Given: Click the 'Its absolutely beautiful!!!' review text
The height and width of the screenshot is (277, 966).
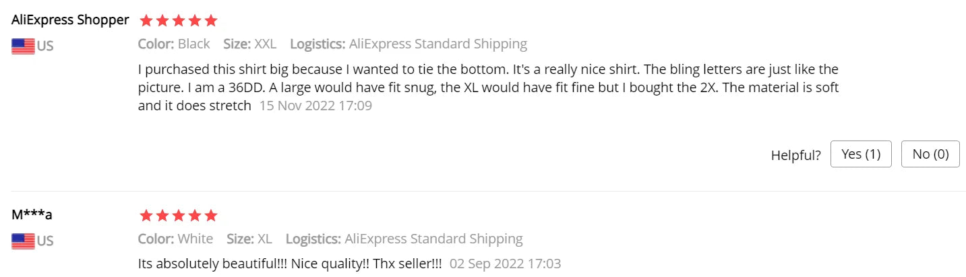Looking at the screenshot, I should click(290, 264).
